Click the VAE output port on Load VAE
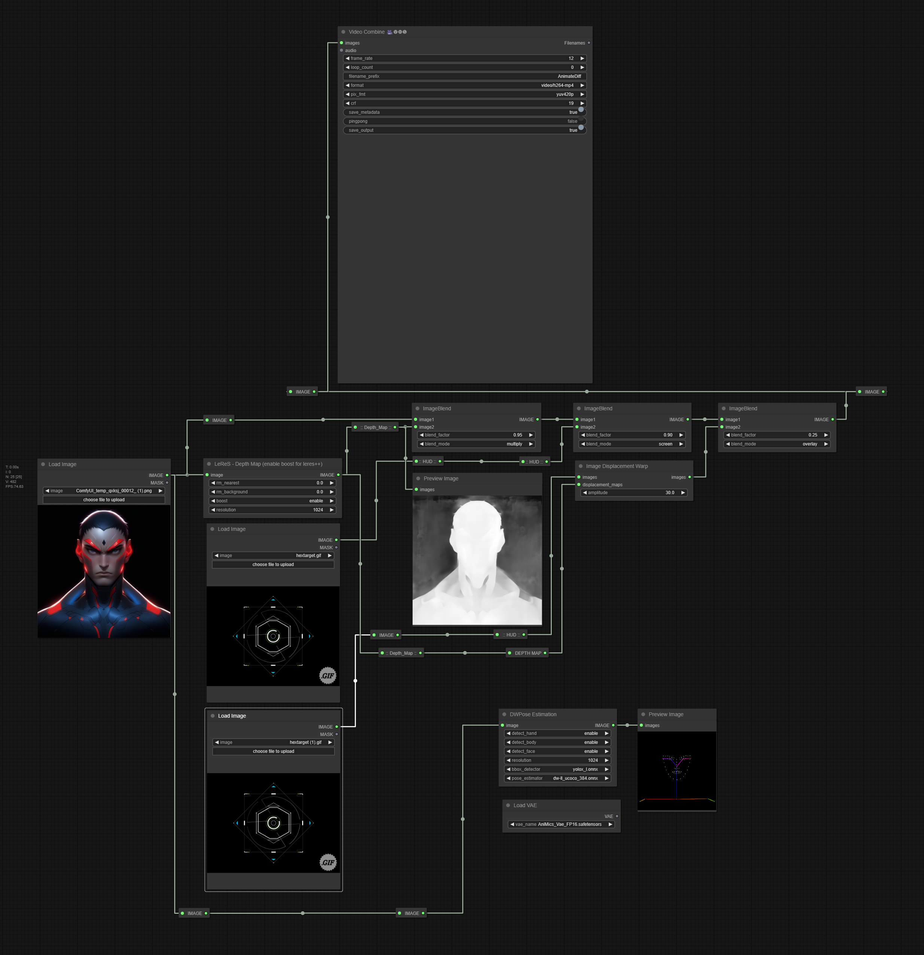924x955 pixels. click(617, 816)
